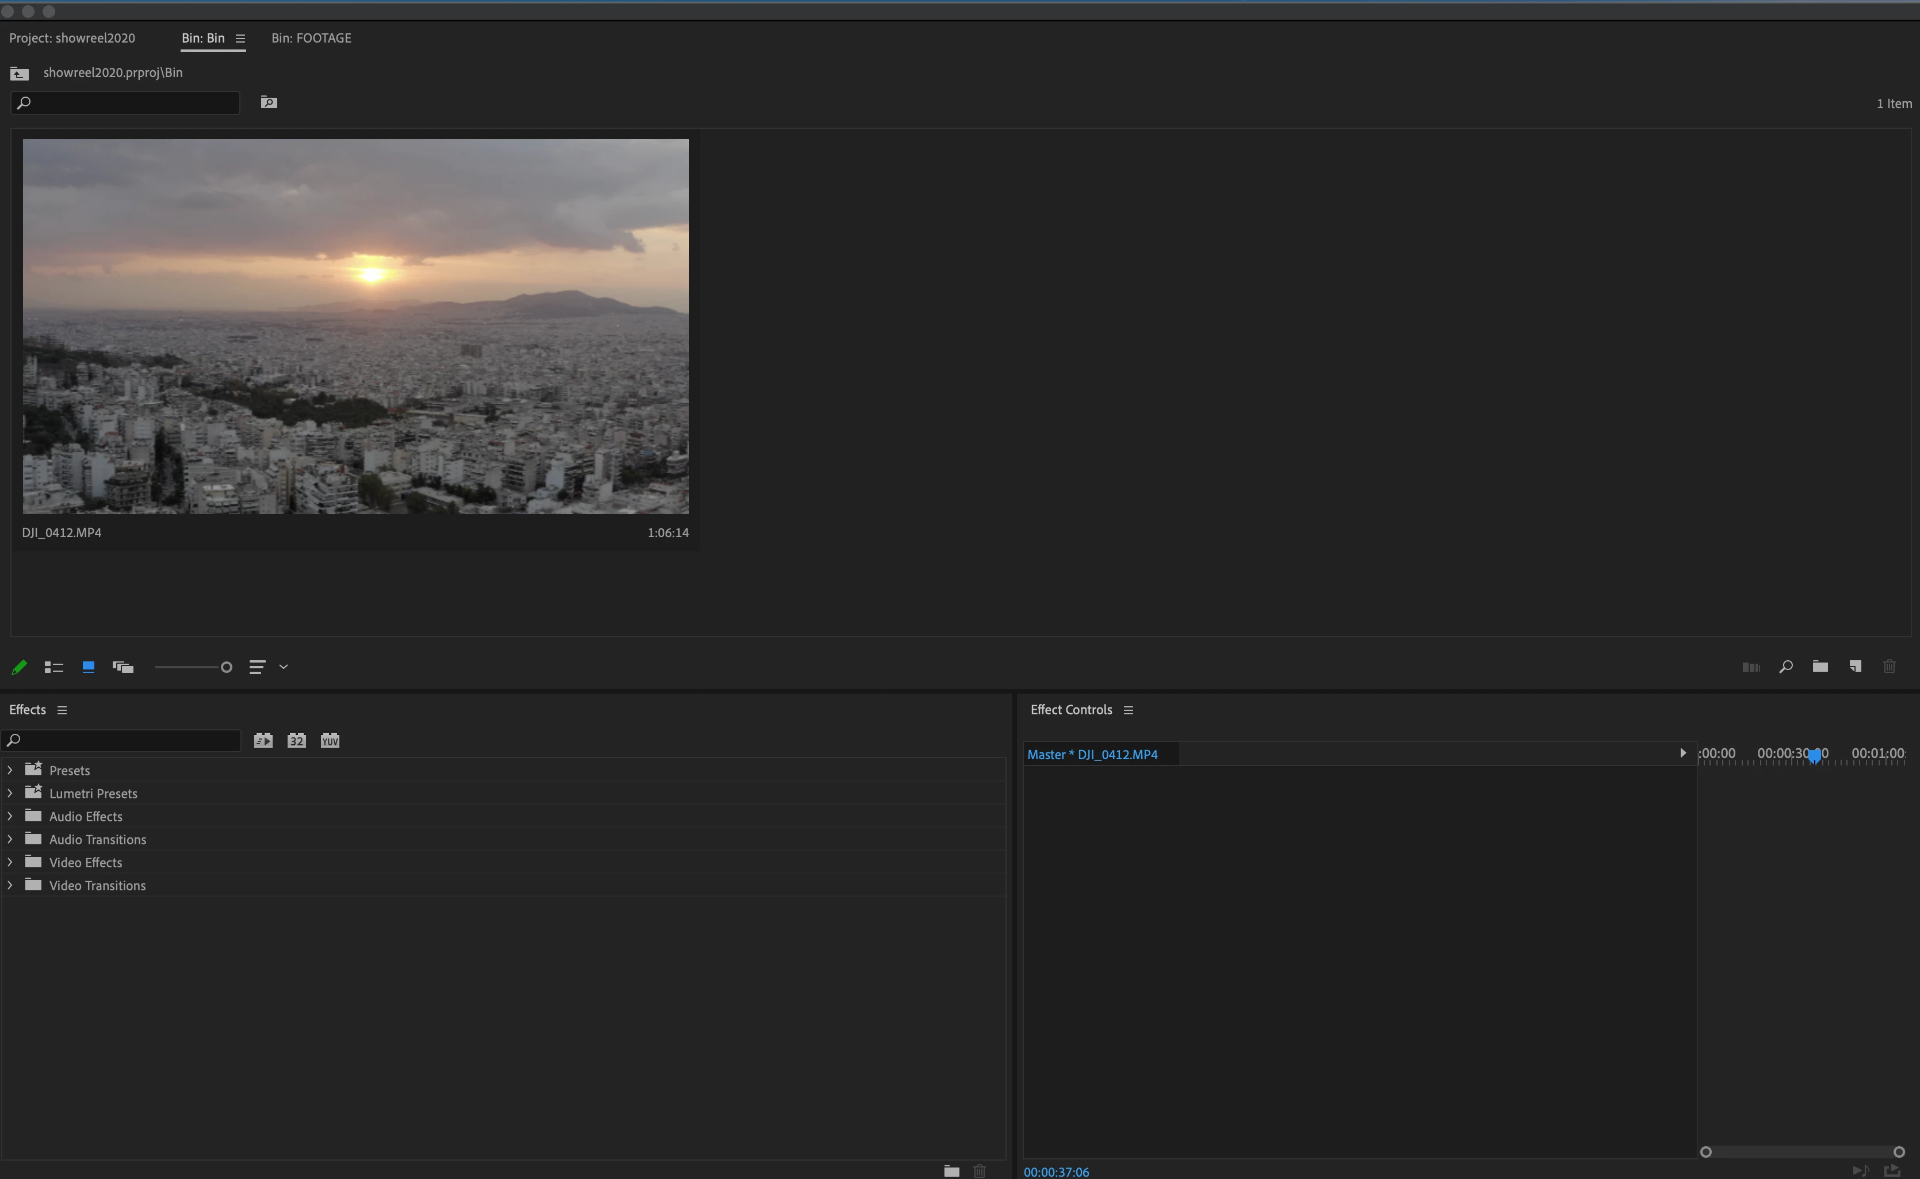Screen dimensions: 1920x1179
Task: Switch bin to Icon View
Action: pos(88,667)
